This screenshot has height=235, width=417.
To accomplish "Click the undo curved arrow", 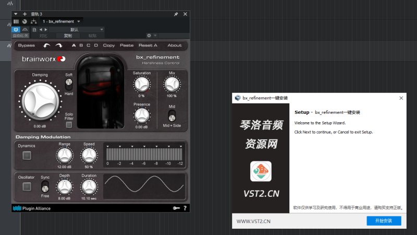I will click(x=47, y=45).
